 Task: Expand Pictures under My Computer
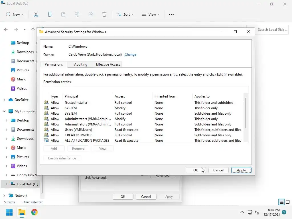pyautogui.click(x=7, y=157)
